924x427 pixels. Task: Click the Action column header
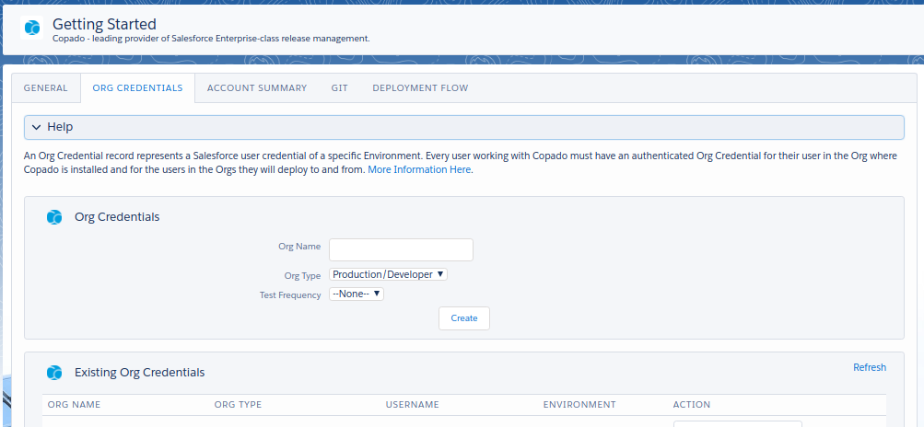(x=692, y=405)
